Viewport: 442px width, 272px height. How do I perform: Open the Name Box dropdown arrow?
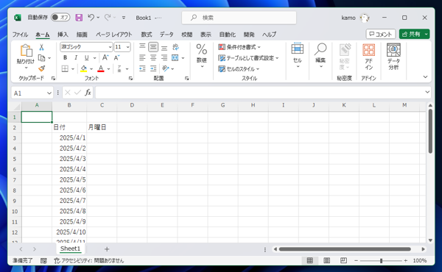49,93
